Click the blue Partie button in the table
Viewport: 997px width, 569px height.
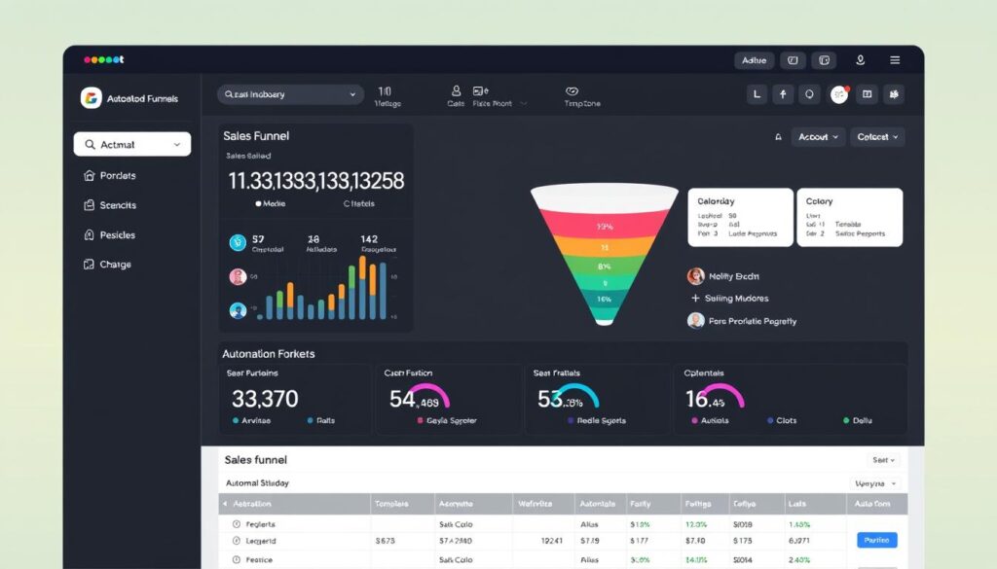point(875,540)
